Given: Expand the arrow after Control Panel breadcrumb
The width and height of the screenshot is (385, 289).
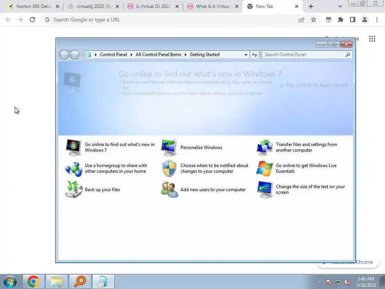Looking at the screenshot, I should point(131,55).
